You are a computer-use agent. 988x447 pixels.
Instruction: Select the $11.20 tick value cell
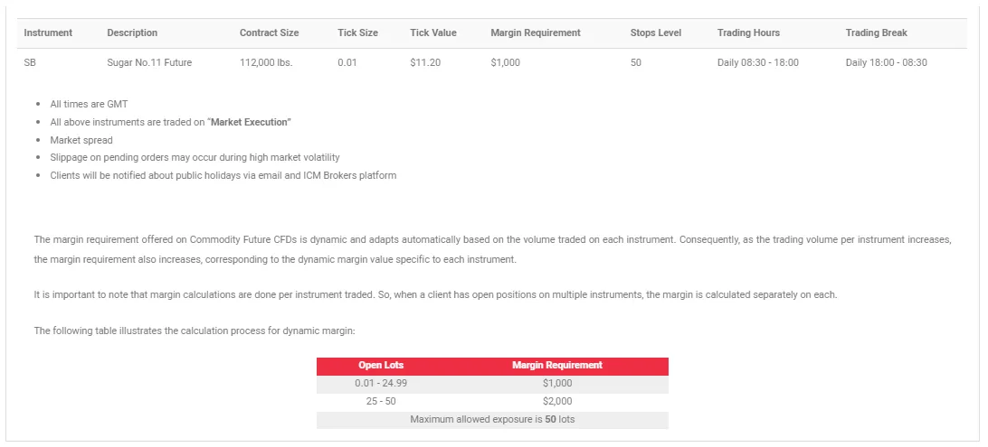[425, 62]
